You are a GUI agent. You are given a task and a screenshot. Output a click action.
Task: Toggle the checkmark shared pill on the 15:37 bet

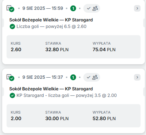92,77
